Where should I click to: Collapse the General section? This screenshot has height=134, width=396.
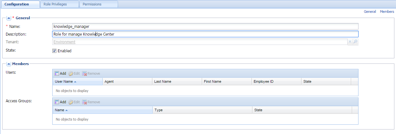pos(9,18)
